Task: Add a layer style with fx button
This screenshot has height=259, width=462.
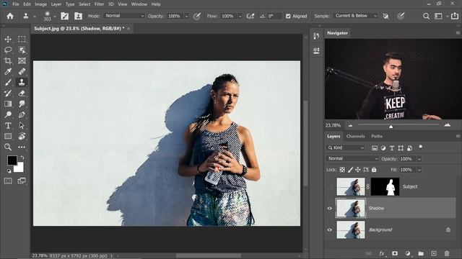Action: click(x=382, y=253)
